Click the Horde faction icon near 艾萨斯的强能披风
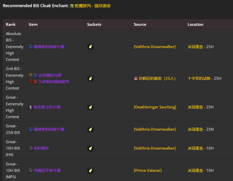Screen dimensions: 233x181 31,81
